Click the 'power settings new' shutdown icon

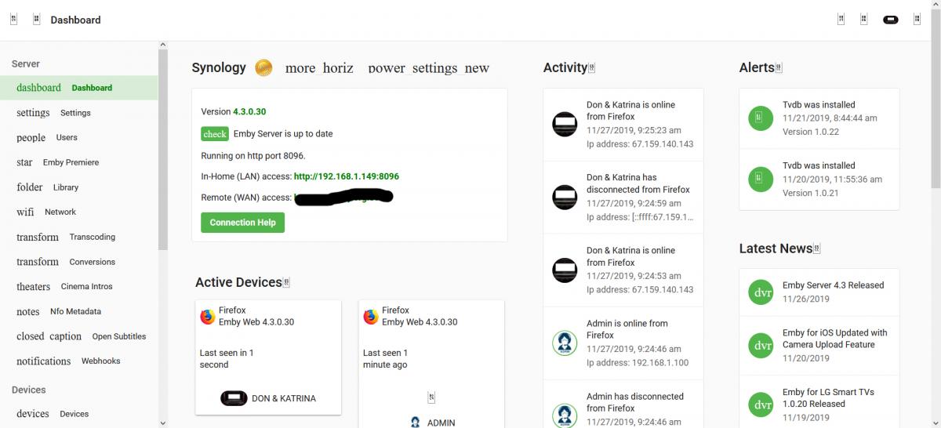point(428,68)
